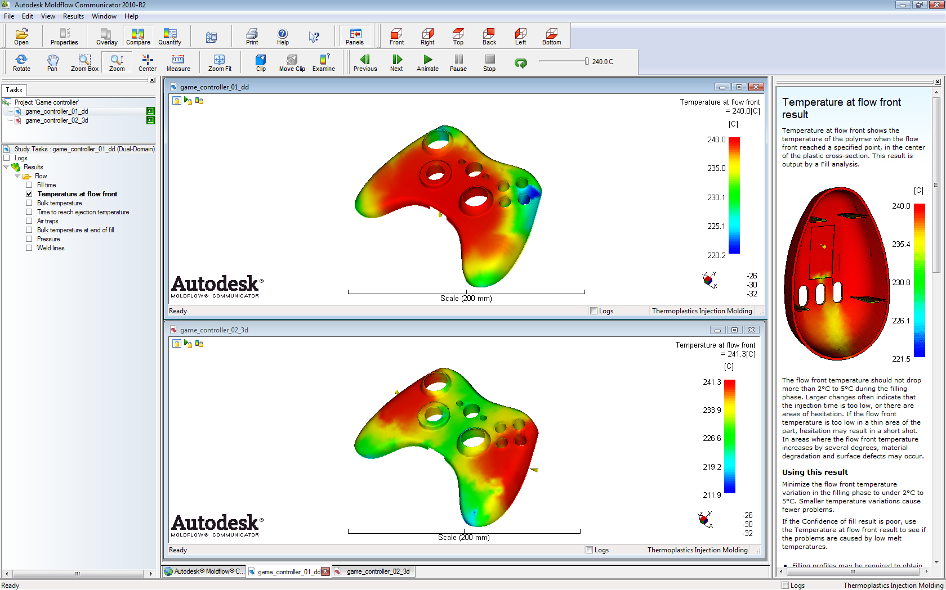
Task: Open the Results menu
Action: pos(73,16)
